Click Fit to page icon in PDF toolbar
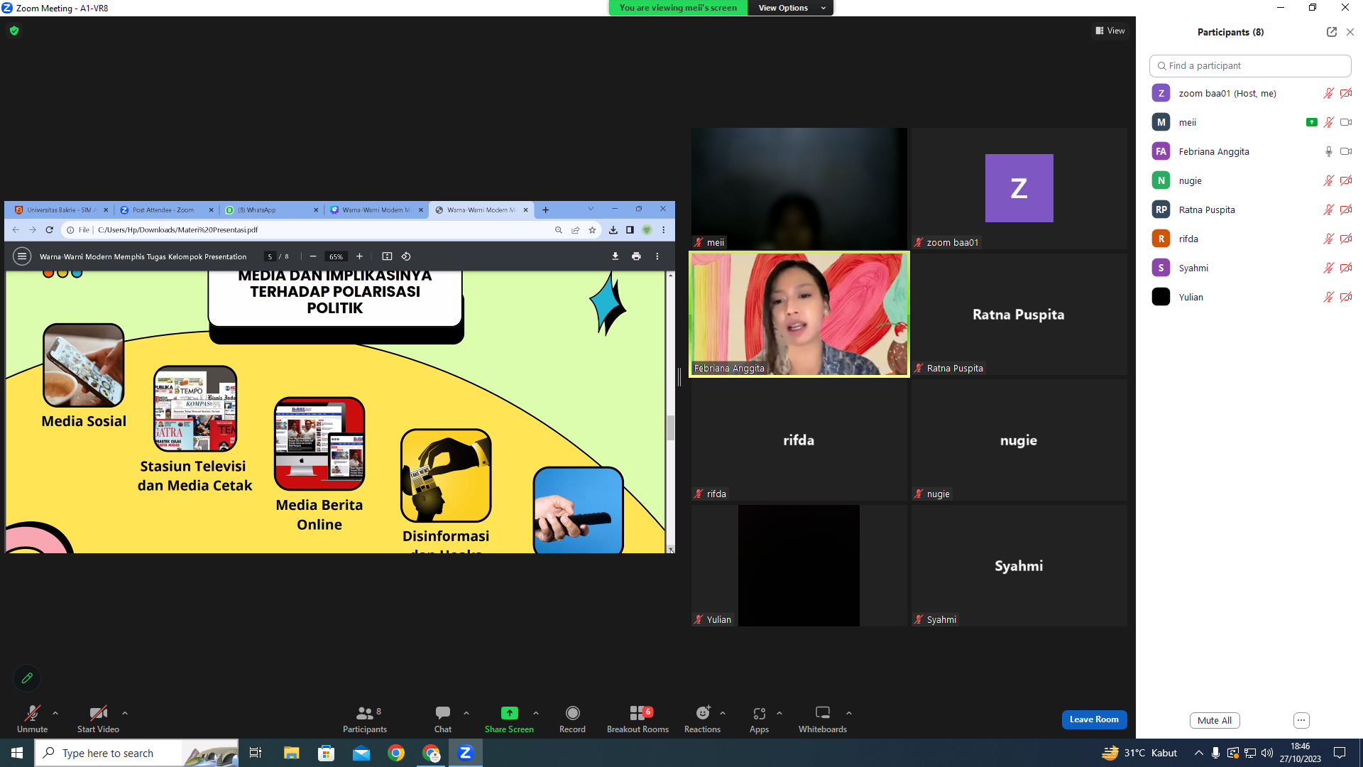1363x767 pixels. coord(387,256)
